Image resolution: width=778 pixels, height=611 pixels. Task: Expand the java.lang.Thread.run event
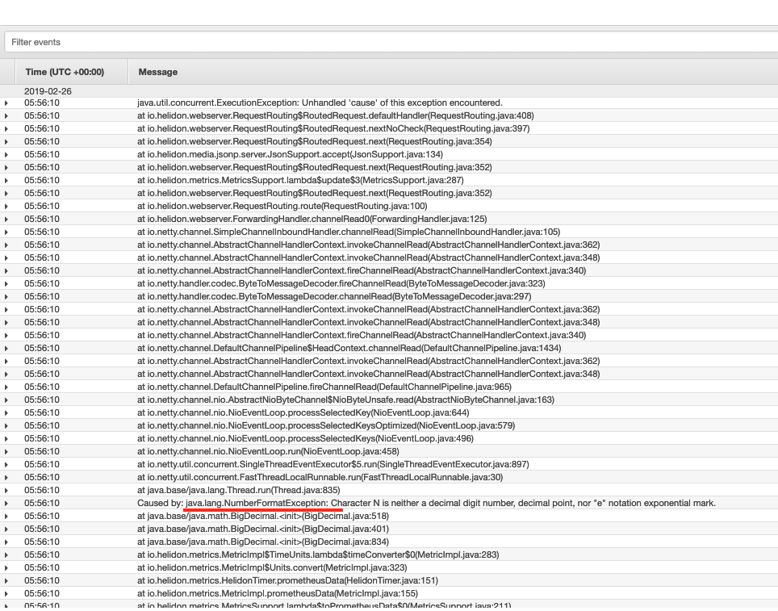pyautogui.click(x=8, y=490)
